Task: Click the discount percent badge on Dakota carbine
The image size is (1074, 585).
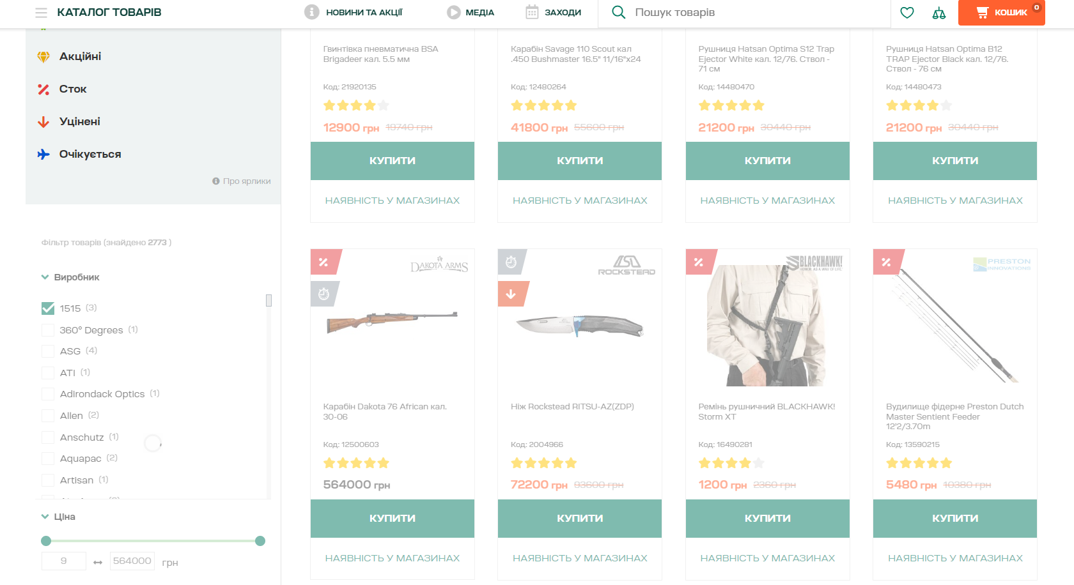Action: (x=323, y=262)
